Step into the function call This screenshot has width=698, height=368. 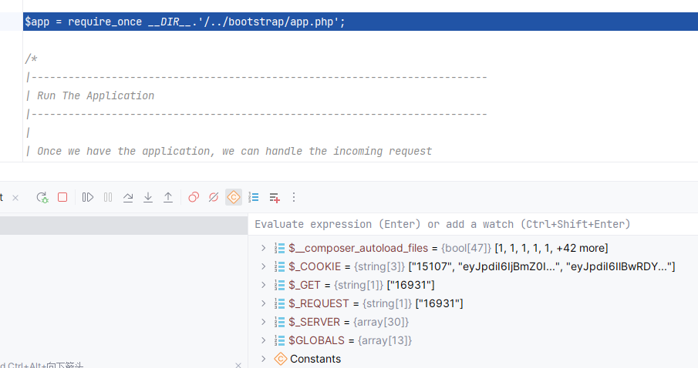(x=148, y=198)
